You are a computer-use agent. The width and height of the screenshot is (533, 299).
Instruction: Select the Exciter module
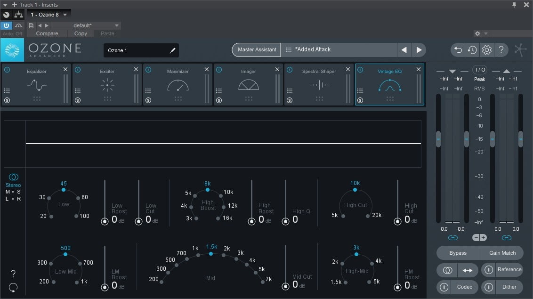point(107,84)
